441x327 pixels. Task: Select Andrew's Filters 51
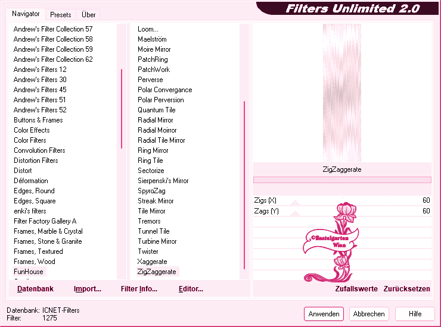pyautogui.click(x=40, y=100)
